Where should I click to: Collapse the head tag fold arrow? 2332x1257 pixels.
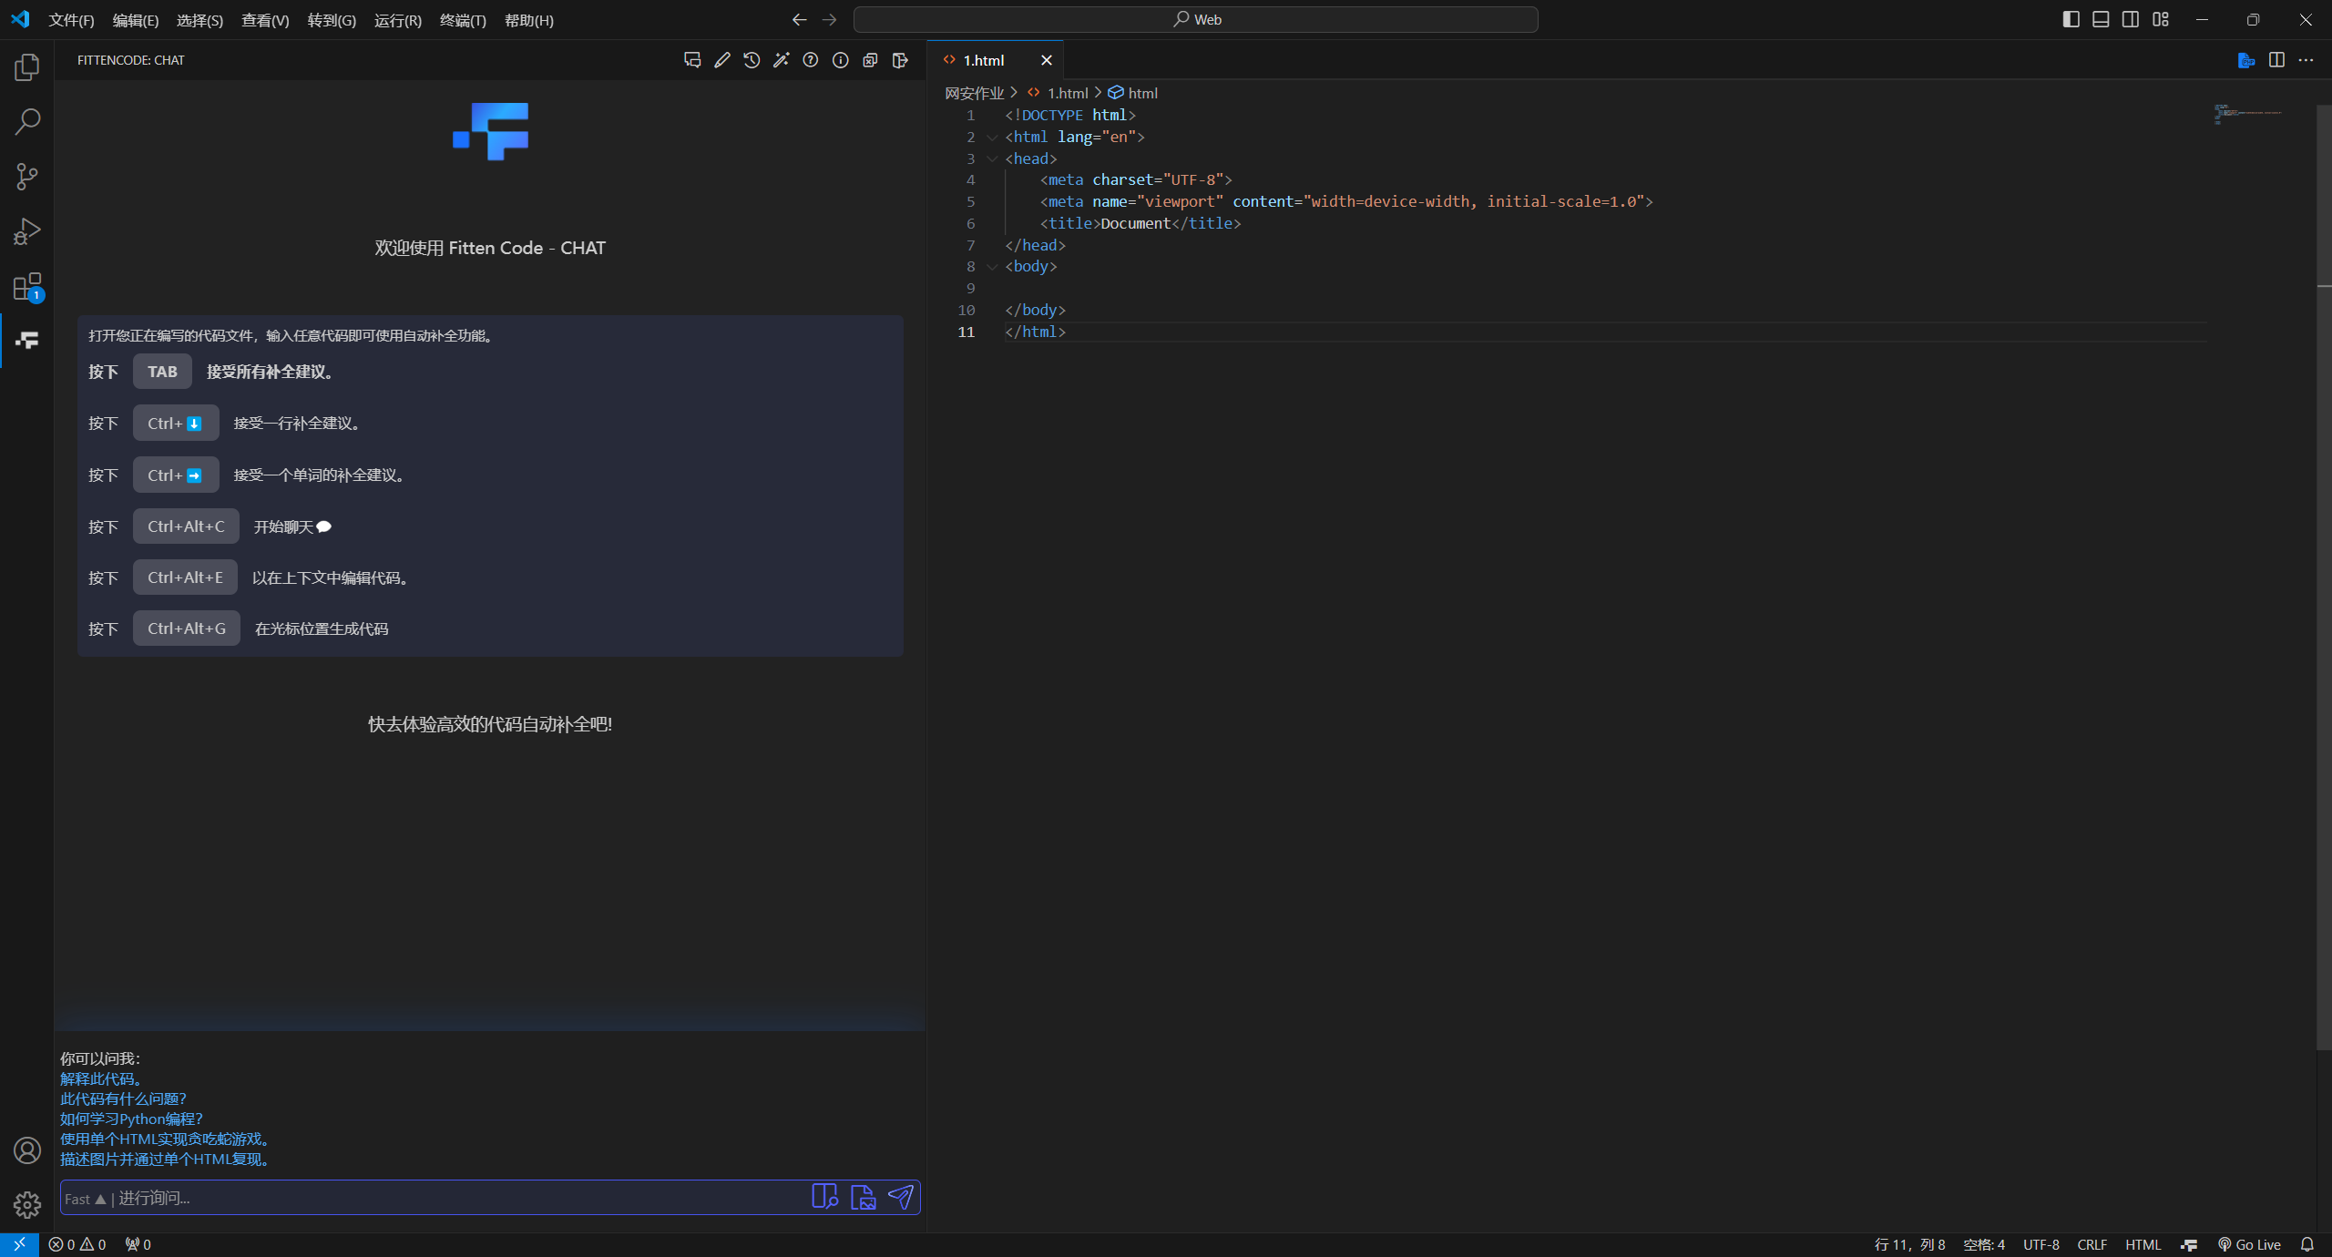pyautogui.click(x=992, y=158)
